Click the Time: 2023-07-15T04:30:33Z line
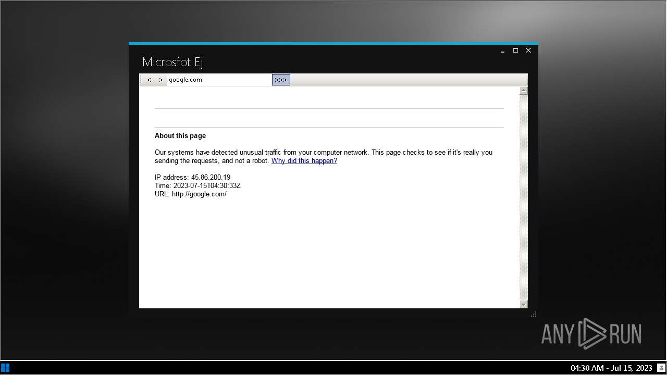 (197, 186)
